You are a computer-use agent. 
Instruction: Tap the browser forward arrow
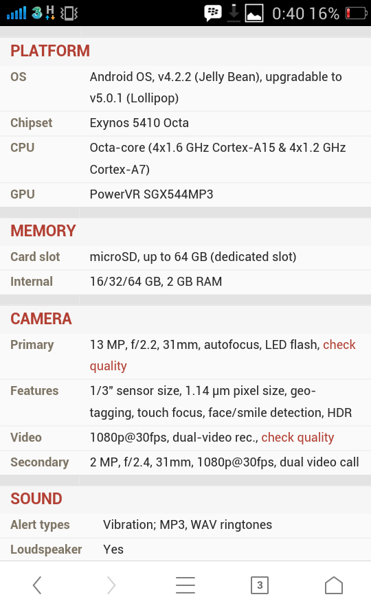tap(111, 585)
